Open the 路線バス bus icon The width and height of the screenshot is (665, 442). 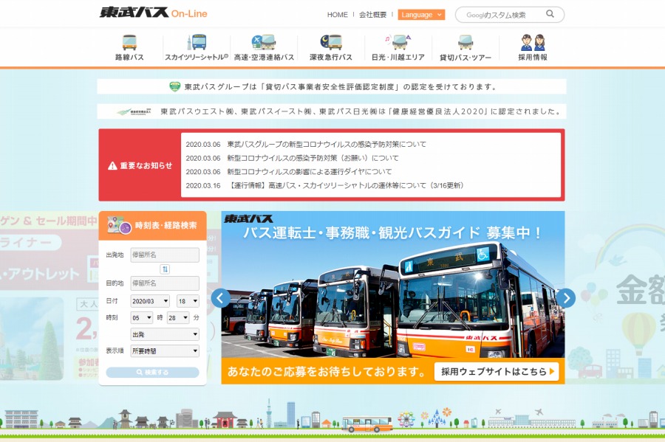pyautogui.click(x=129, y=43)
